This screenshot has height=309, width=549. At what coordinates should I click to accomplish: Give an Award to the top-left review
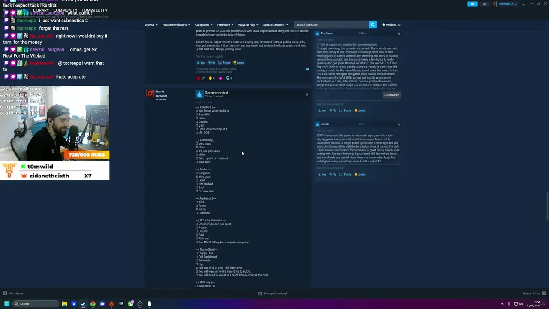point(239,63)
